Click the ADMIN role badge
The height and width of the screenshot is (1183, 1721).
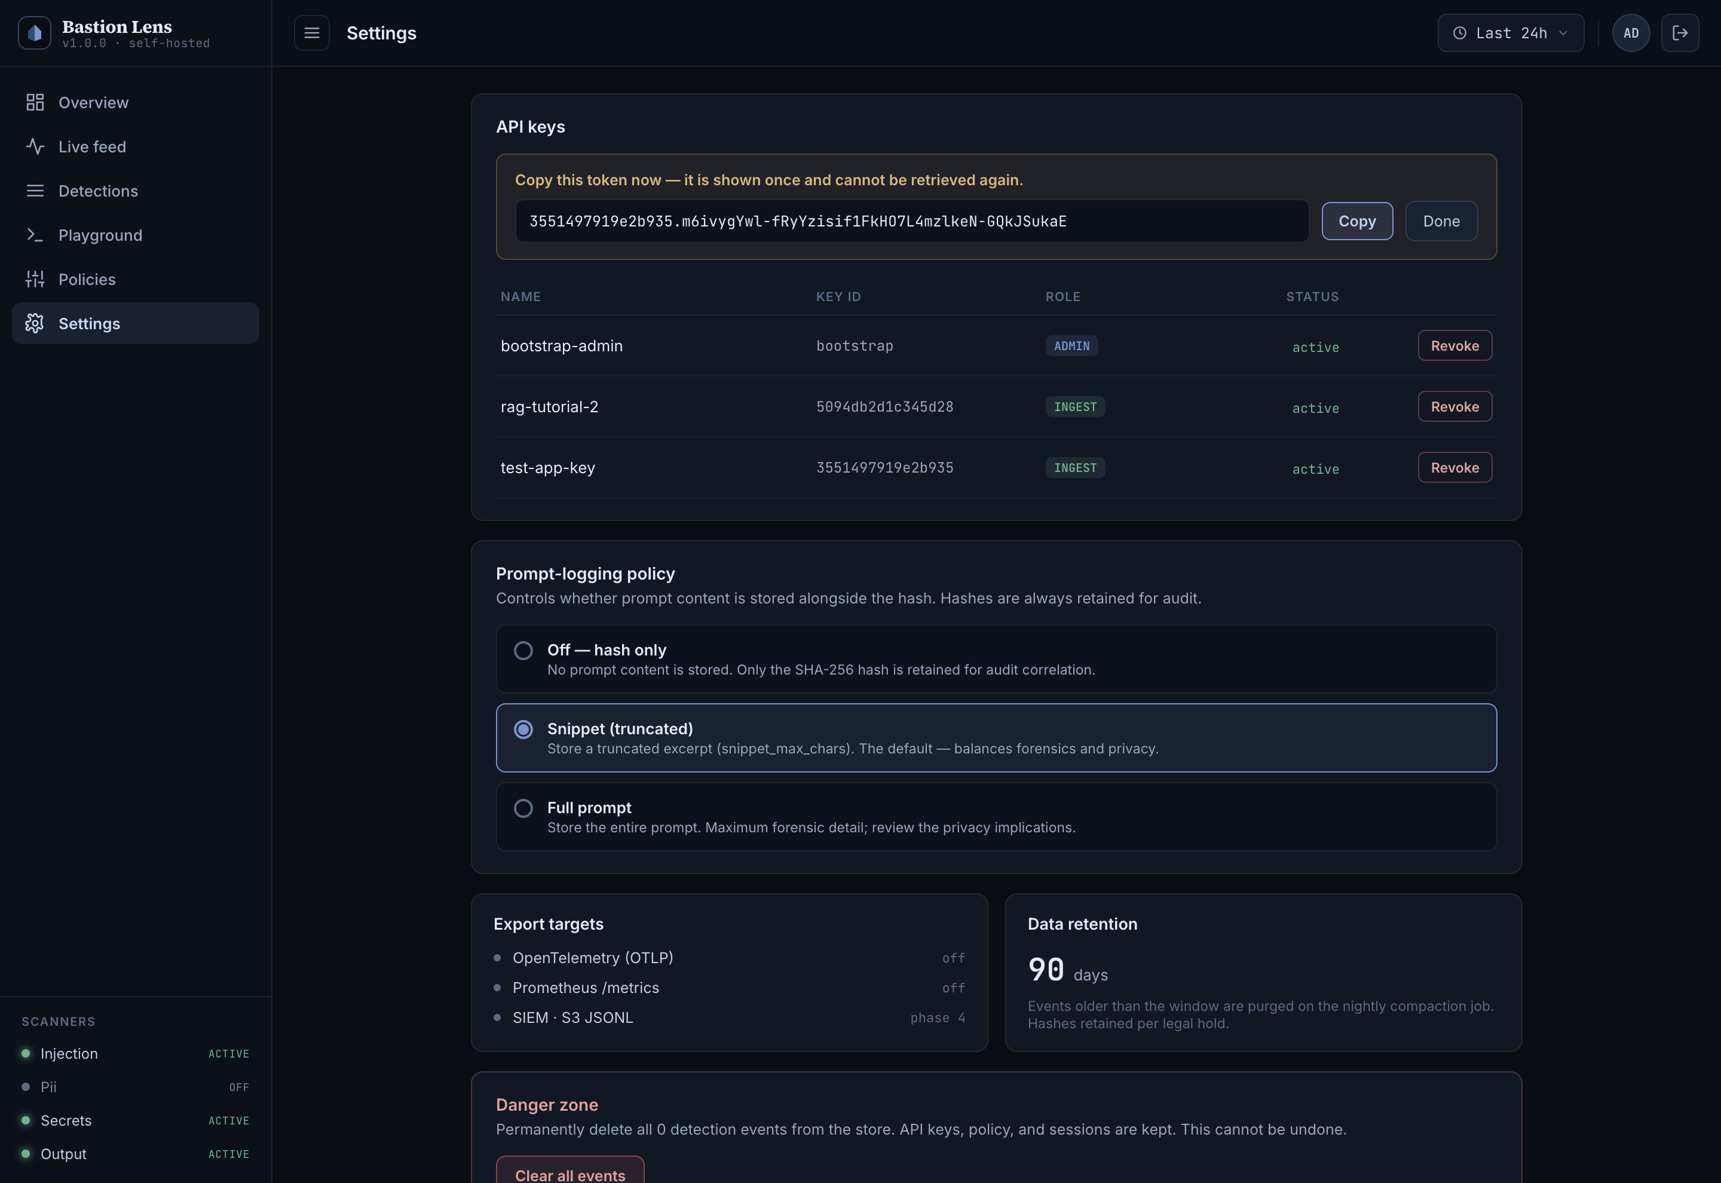coord(1071,346)
